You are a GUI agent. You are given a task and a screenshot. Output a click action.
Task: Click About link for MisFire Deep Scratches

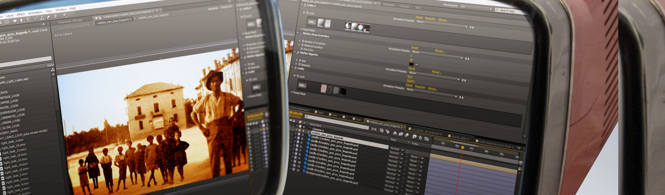(439, 51)
